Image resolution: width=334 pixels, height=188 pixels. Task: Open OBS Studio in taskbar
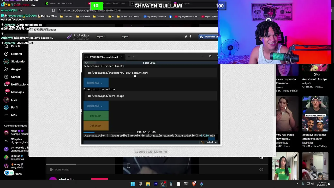click(x=163, y=184)
